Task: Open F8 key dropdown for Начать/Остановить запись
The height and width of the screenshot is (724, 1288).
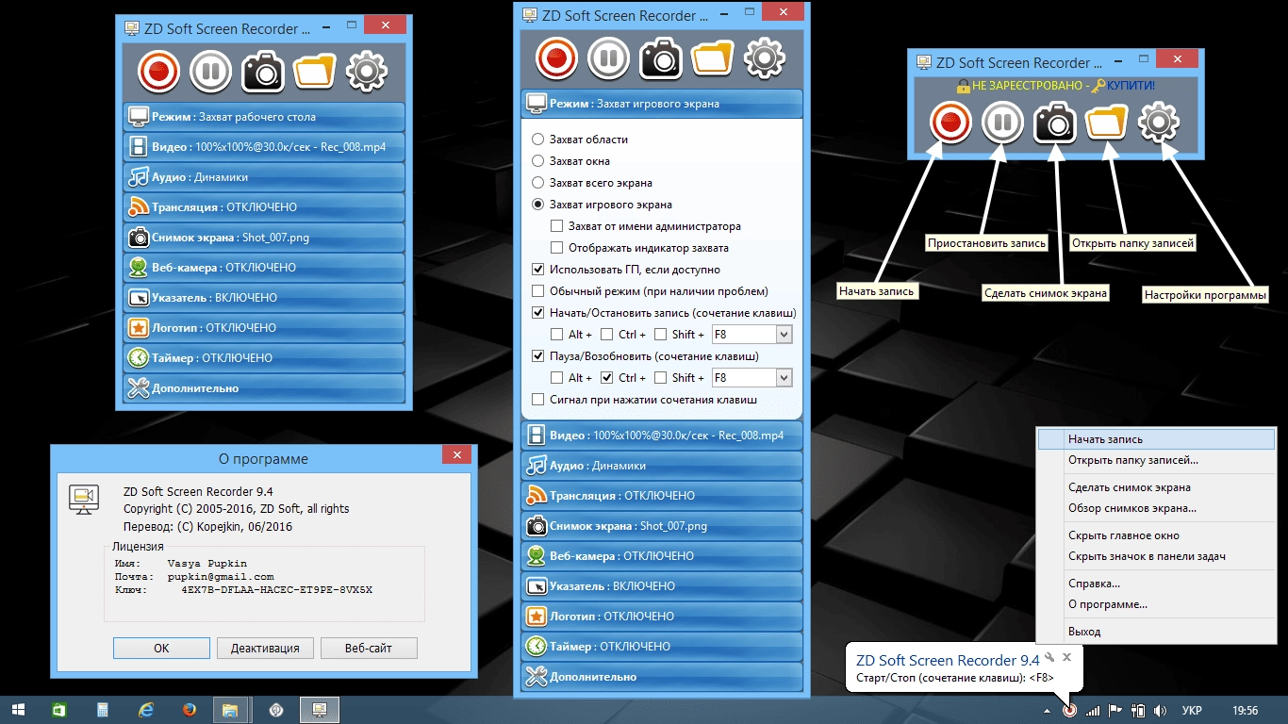Action: point(784,335)
